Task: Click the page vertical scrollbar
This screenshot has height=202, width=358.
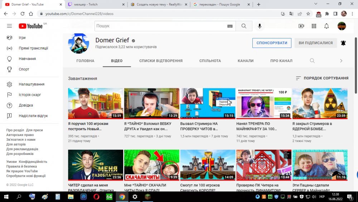Action: 356,65
